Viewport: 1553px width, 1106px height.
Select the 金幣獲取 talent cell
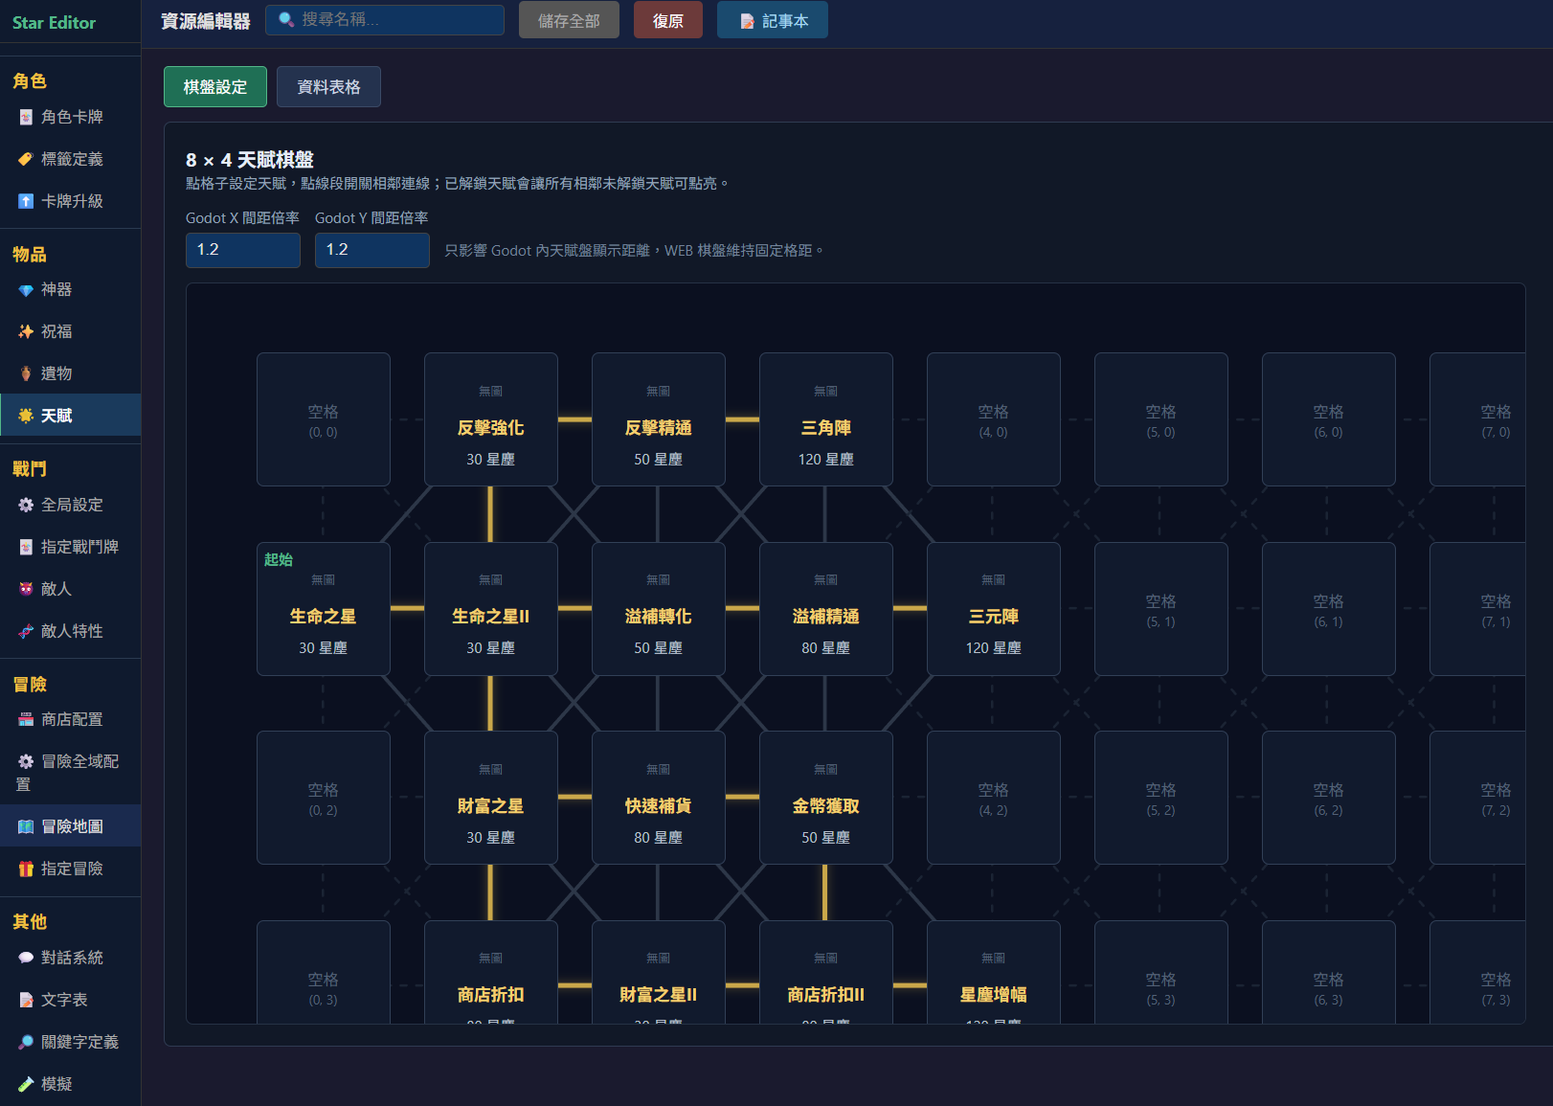point(826,798)
